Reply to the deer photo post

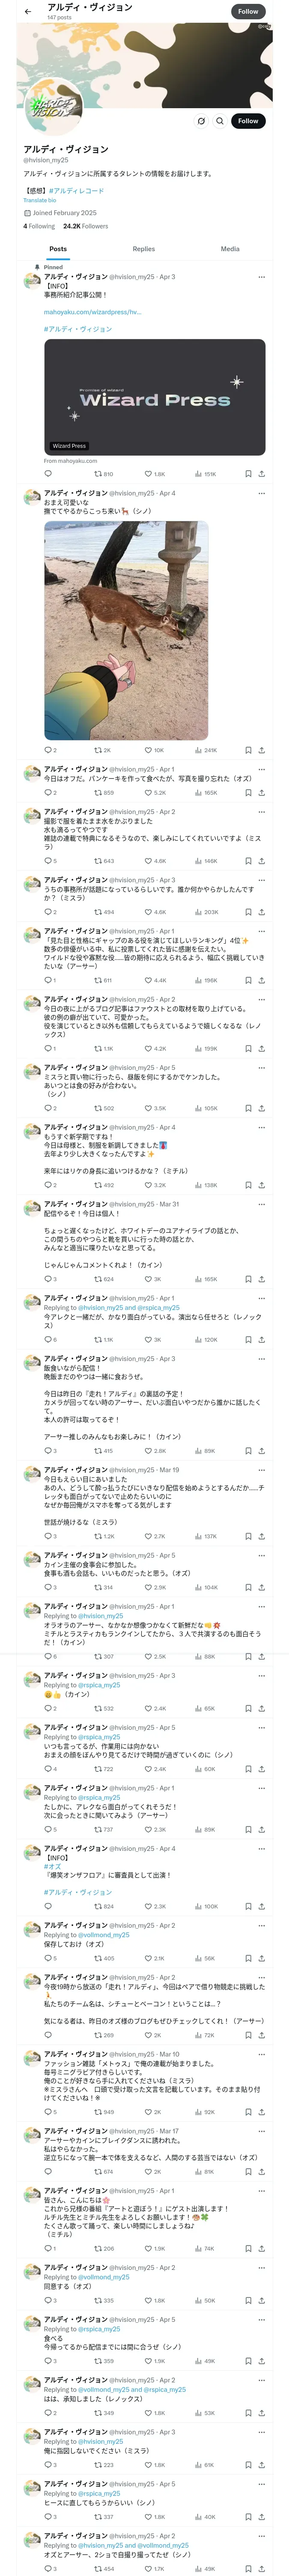50,750
